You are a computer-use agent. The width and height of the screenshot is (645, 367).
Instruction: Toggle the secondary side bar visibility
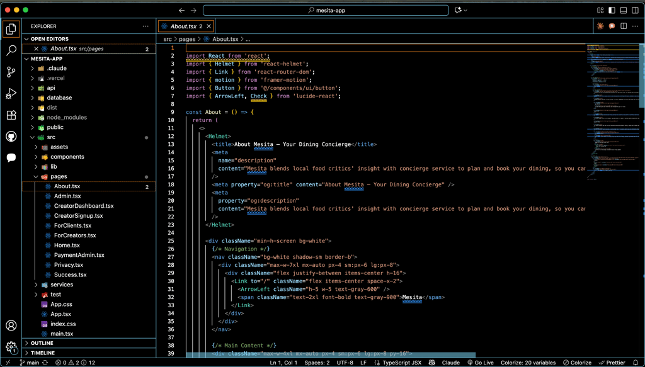tap(635, 10)
